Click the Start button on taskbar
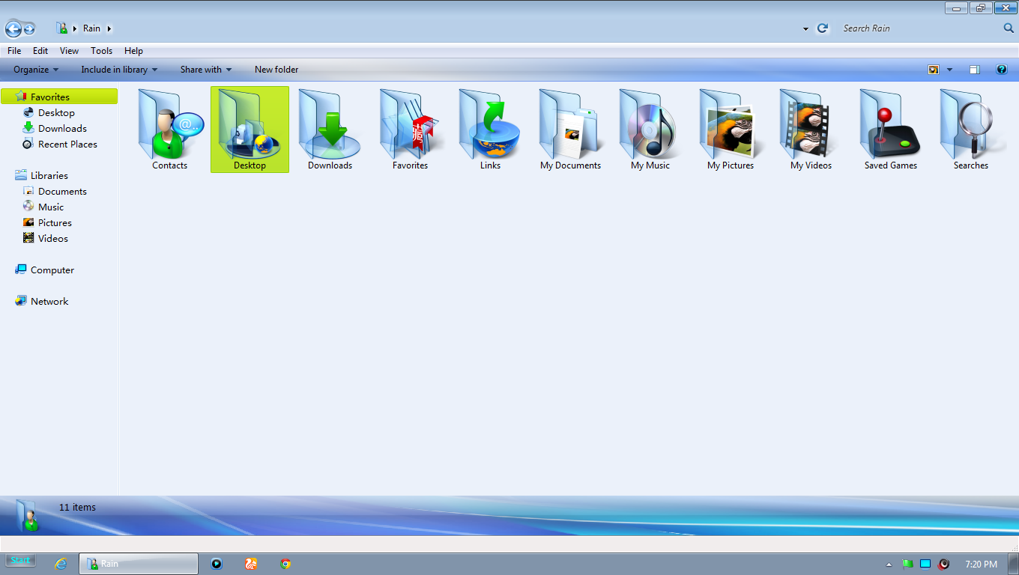The height and width of the screenshot is (575, 1019). tap(21, 561)
